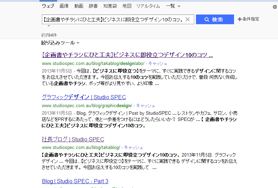
Task: Open 条件指定 advanced search options
Action: (x=248, y=19)
